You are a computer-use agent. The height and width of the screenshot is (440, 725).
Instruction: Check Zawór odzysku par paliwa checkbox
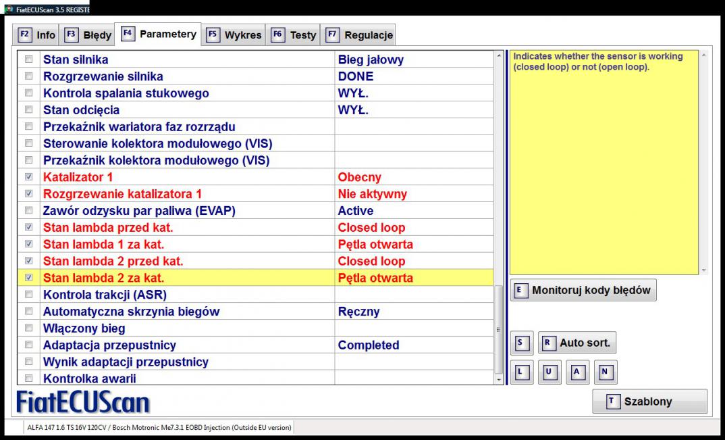point(28,210)
